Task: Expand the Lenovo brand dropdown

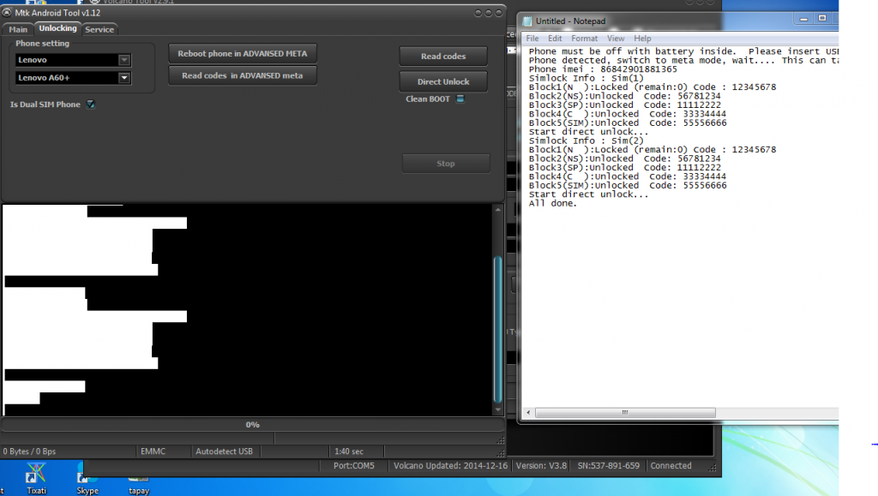Action: [x=124, y=60]
